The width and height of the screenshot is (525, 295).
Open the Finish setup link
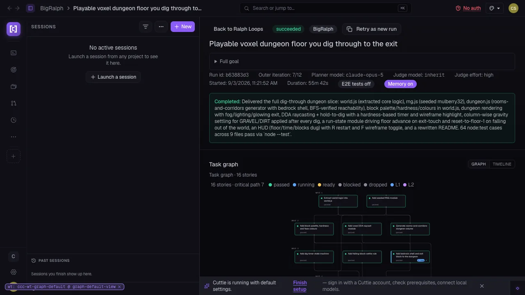[x=300, y=286]
